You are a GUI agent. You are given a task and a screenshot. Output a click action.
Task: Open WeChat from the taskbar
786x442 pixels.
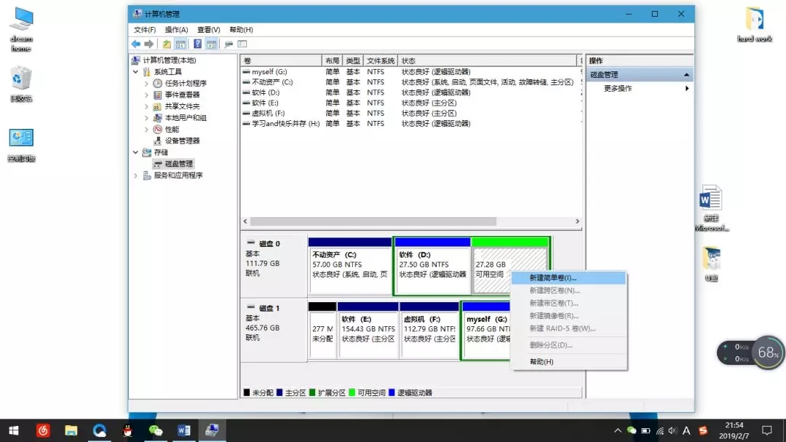click(156, 430)
